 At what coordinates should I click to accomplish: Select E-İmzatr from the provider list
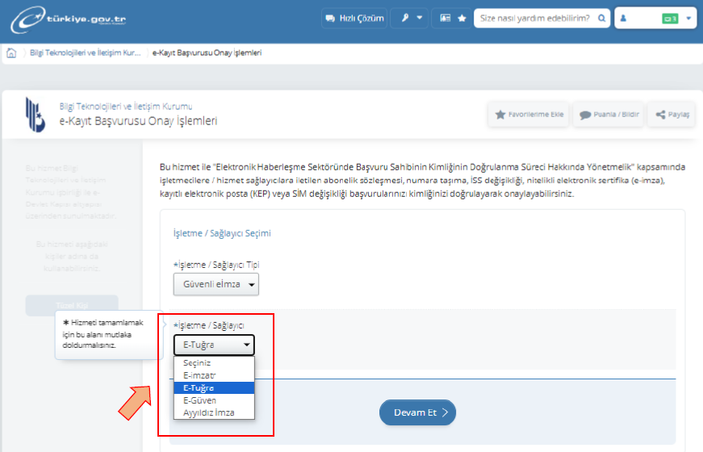pyautogui.click(x=214, y=375)
